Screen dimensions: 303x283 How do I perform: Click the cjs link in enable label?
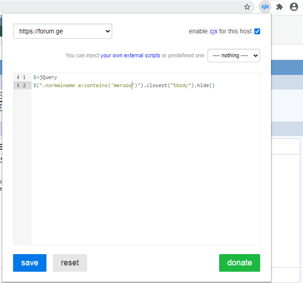pos(213,31)
